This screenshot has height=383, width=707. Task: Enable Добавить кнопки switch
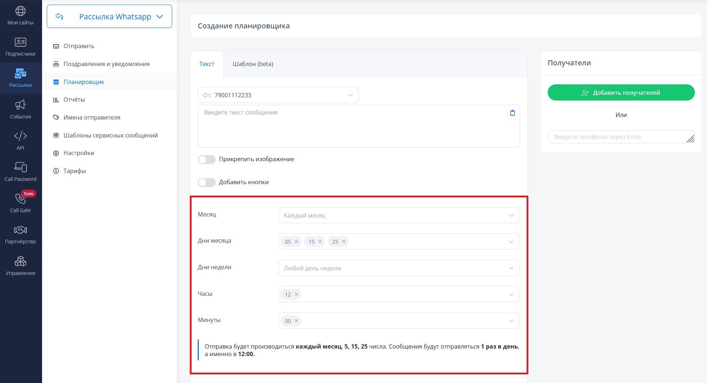point(207,182)
